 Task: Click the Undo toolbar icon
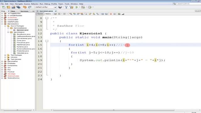(x=24, y=7)
